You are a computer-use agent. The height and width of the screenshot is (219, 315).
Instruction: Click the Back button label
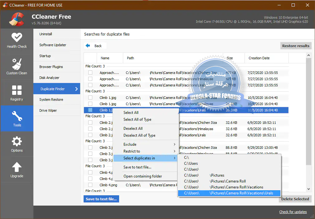(x=98, y=46)
